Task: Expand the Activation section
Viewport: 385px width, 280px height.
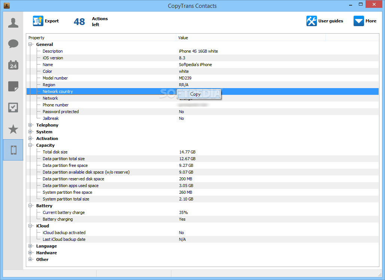Action: tap(30, 139)
